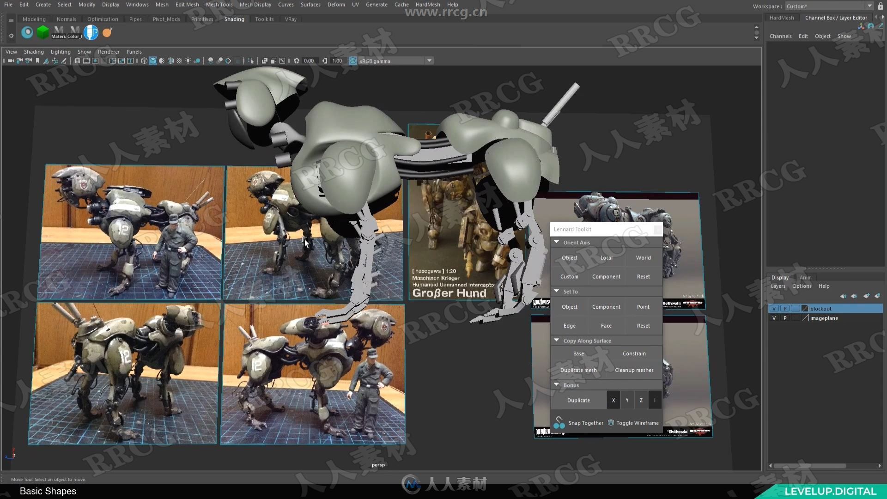
Task: Click the blue circular shelf icon
Action: click(27, 32)
